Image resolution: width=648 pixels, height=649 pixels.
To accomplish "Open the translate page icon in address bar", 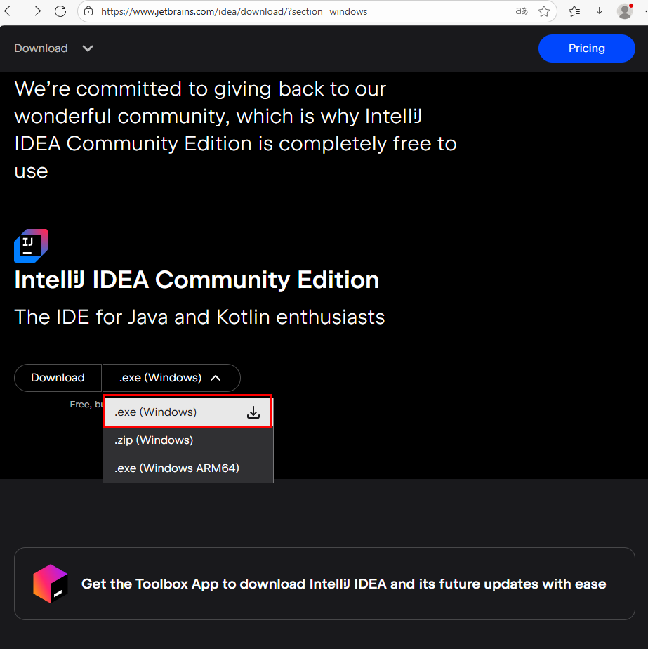I will (521, 11).
